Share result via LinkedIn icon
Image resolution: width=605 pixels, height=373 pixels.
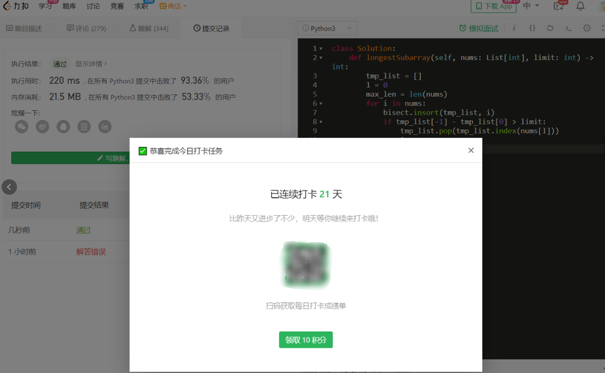(x=105, y=127)
